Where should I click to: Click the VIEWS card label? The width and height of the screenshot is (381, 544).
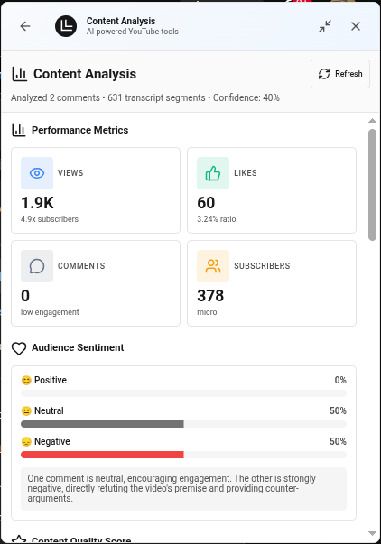click(x=70, y=173)
